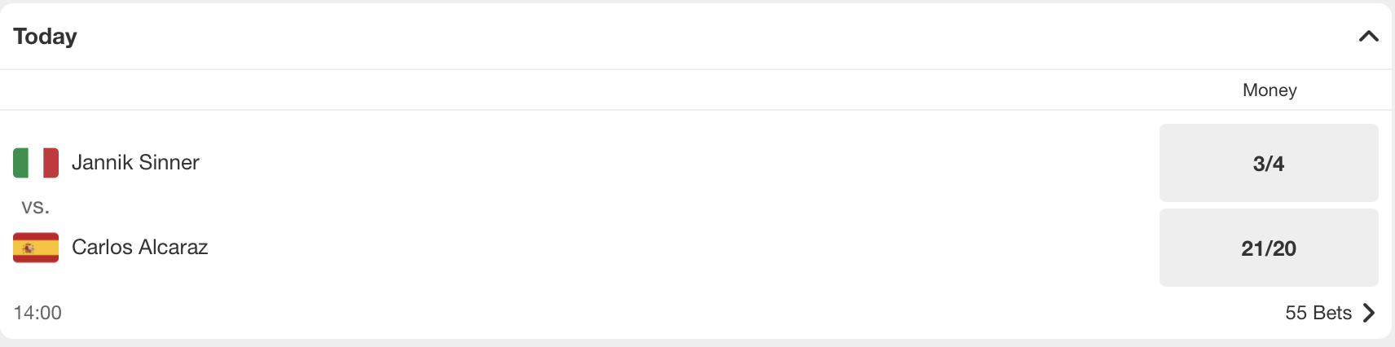Select Carlos Alcaraz odds 21/20
The height and width of the screenshot is (347, 1395).
point(1268,248)
